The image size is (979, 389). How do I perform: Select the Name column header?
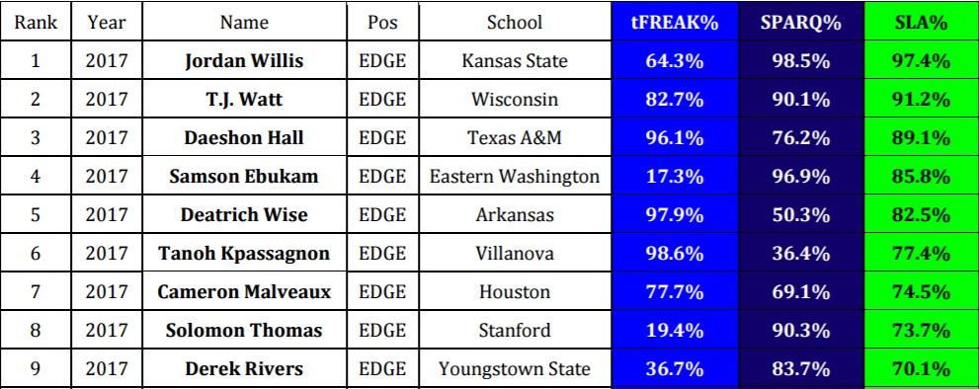[x=244, y=22]
